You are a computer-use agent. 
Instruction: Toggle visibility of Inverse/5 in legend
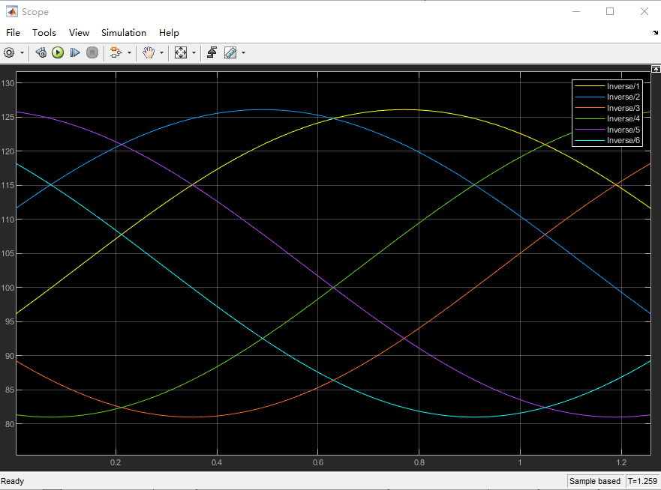click(607, 130)
